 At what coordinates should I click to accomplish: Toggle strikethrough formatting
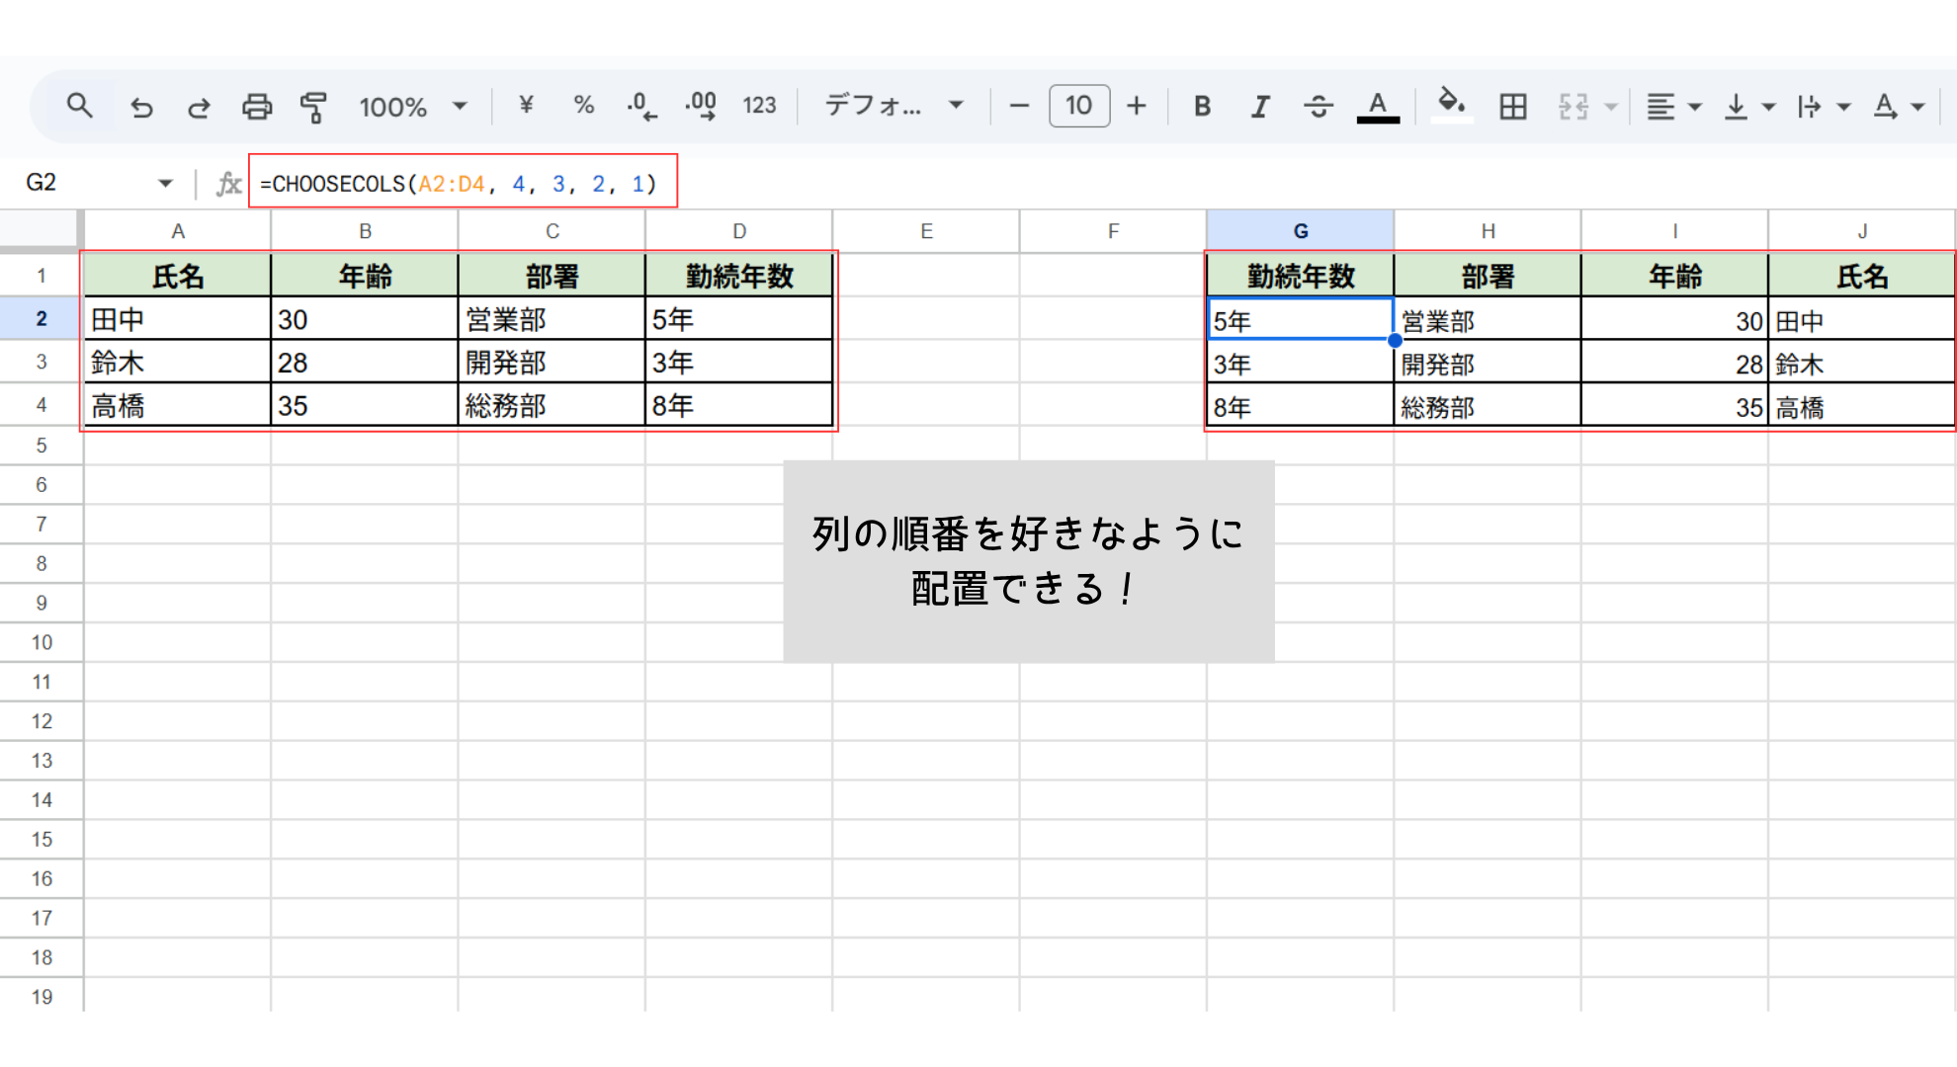[x=1319, y=106]
